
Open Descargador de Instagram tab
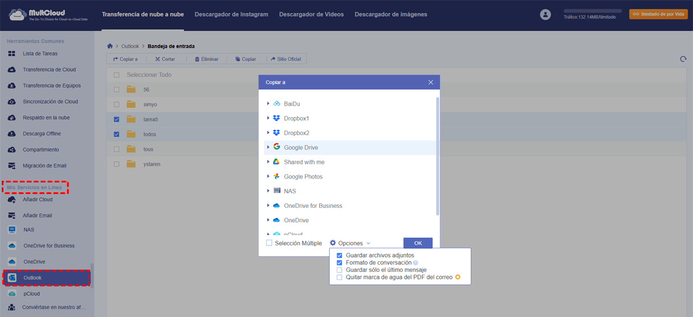coord(232,14)
